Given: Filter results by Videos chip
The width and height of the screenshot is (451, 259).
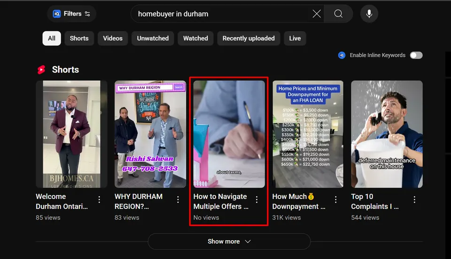Looking at the screenshot, I should click(113, 38).
